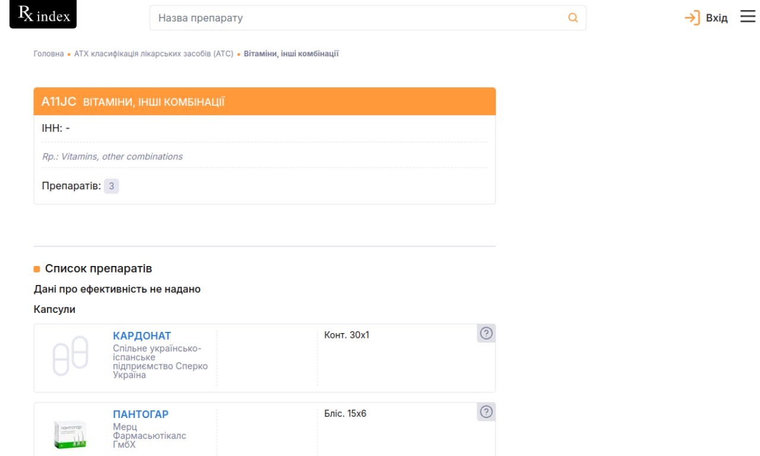Click 'Бліс. 15х6' package text

(x=346, y=413)
